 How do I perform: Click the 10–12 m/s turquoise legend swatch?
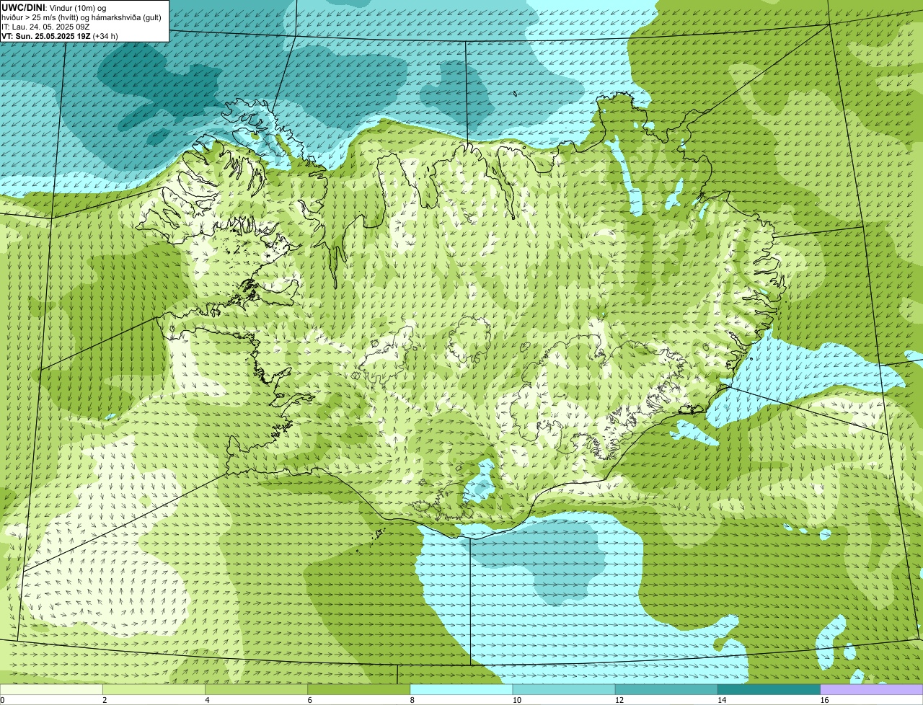pyautogui.click(x=564, y=689)
